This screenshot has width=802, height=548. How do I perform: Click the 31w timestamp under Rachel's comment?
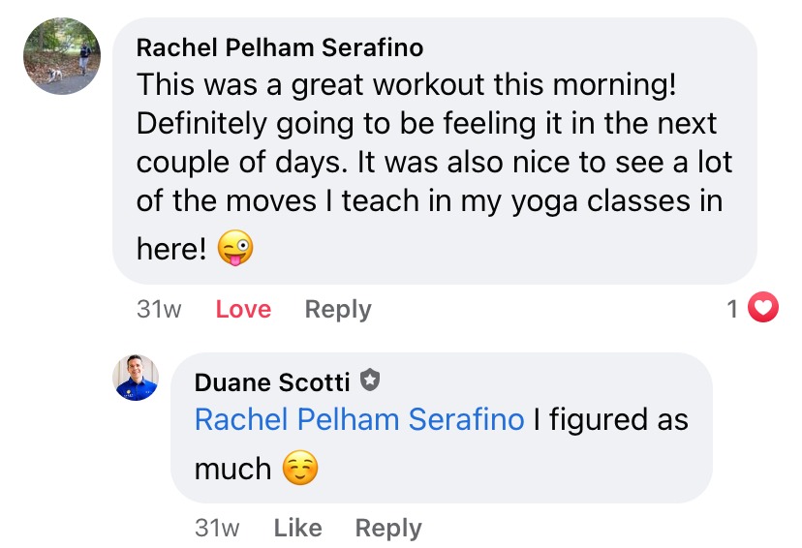[x=159, y=310]
